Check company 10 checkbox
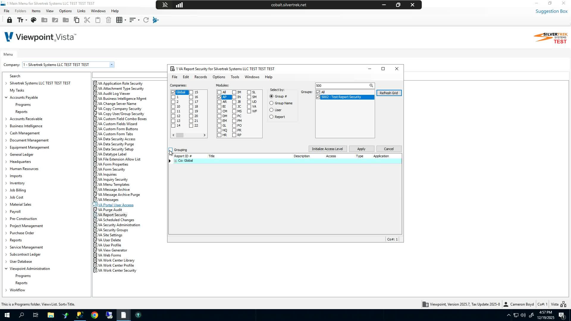The image size is (571, 321). point(173,107)
